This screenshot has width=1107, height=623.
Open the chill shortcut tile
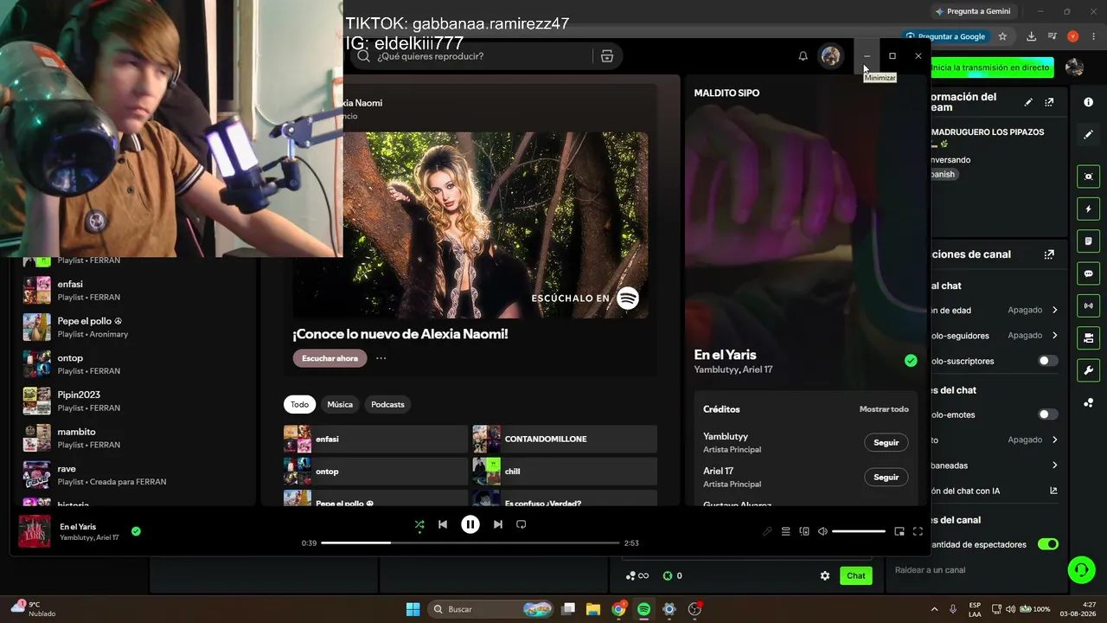[565, 472]
